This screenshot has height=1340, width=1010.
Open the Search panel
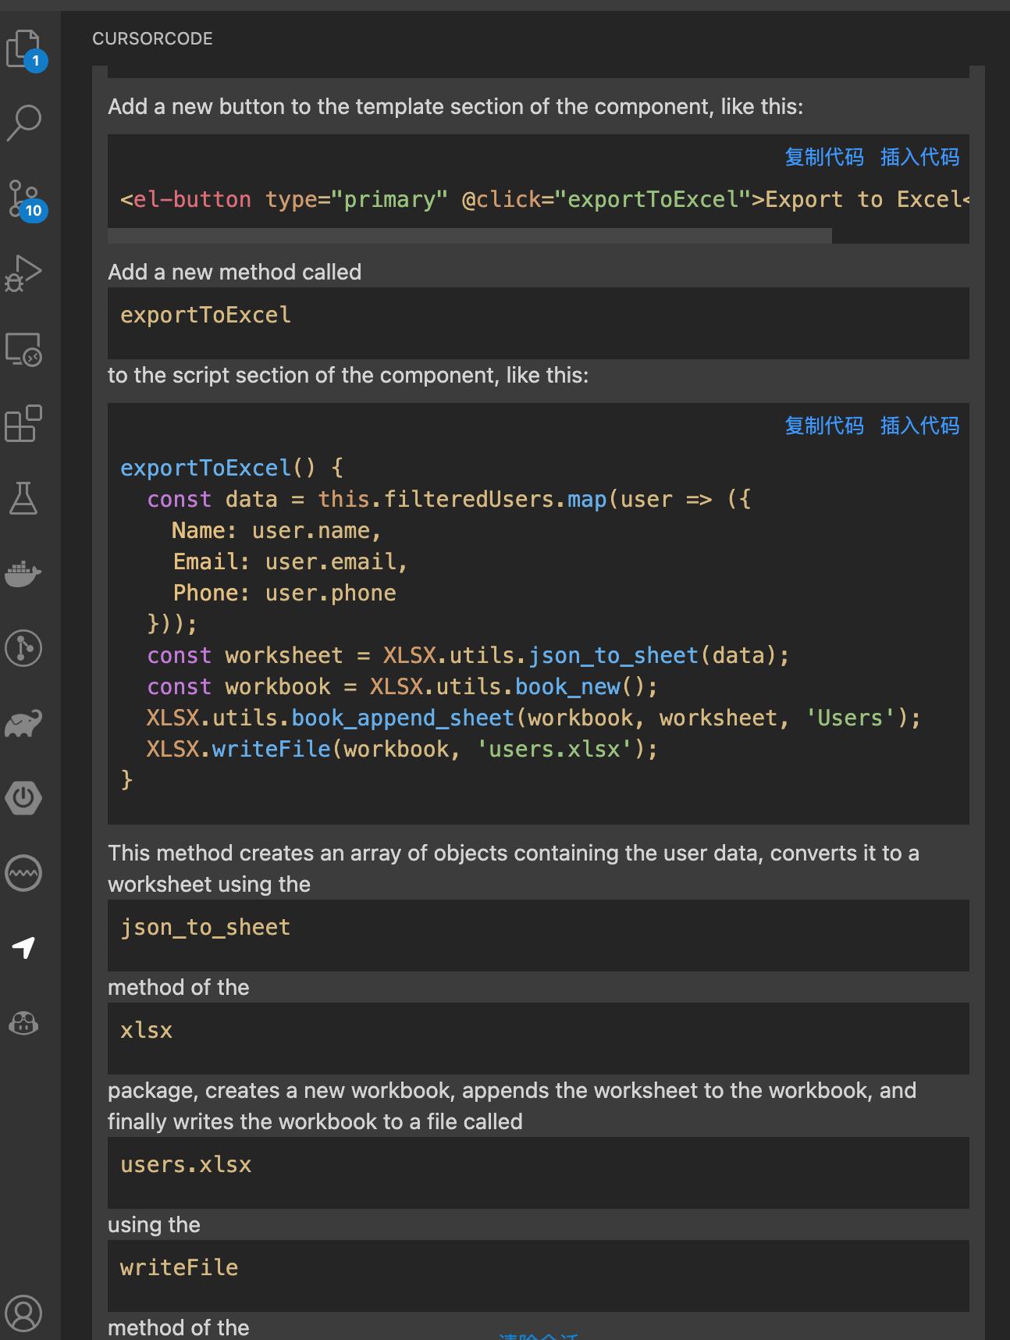24,123
